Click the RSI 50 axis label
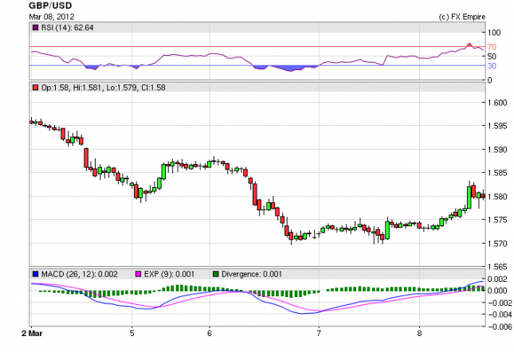The height and width of the screenshot is (352, 514). 492,57
